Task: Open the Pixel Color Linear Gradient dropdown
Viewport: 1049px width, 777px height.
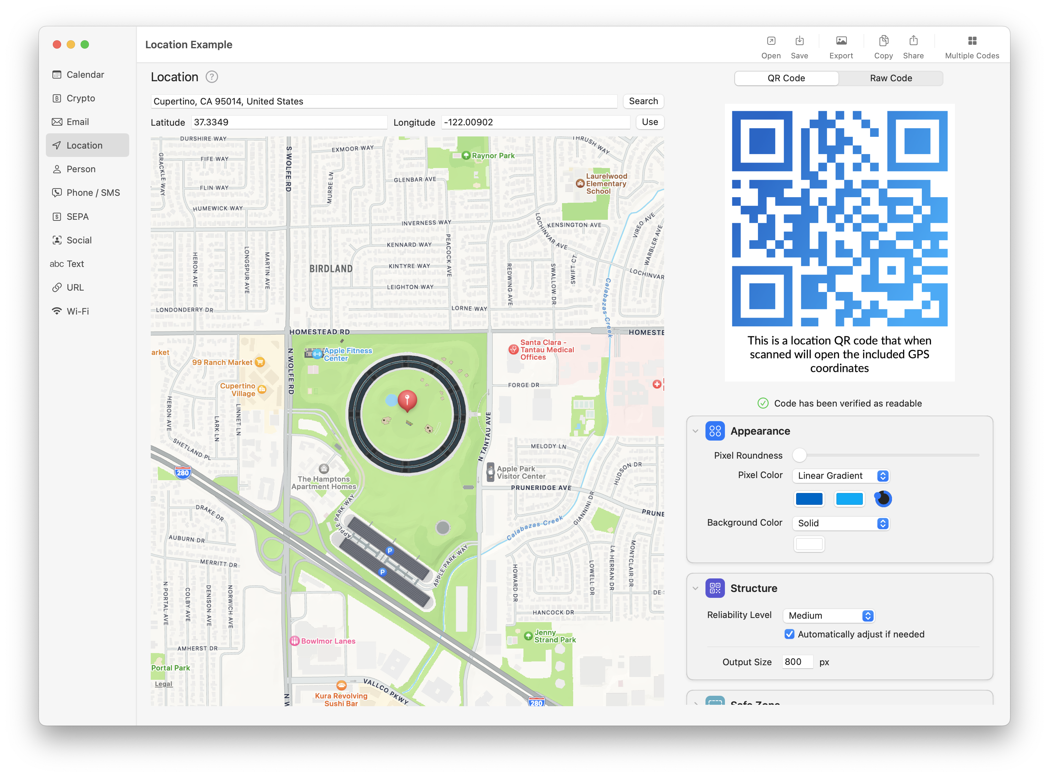Action: pos(841,476)
